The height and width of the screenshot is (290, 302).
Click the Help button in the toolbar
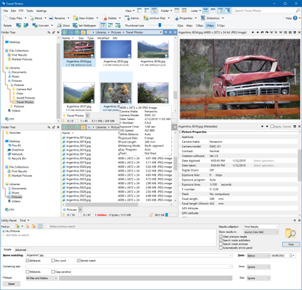(x=289, y=18)
